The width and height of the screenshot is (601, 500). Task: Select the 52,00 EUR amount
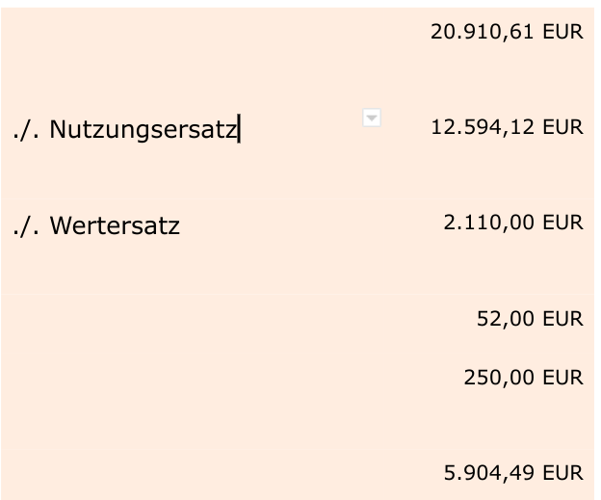[x=530, y=319]
